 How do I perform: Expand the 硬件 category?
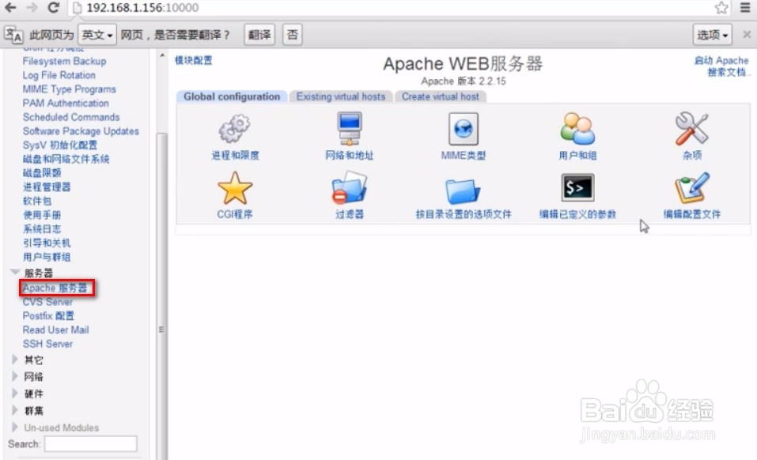(15, 394)
